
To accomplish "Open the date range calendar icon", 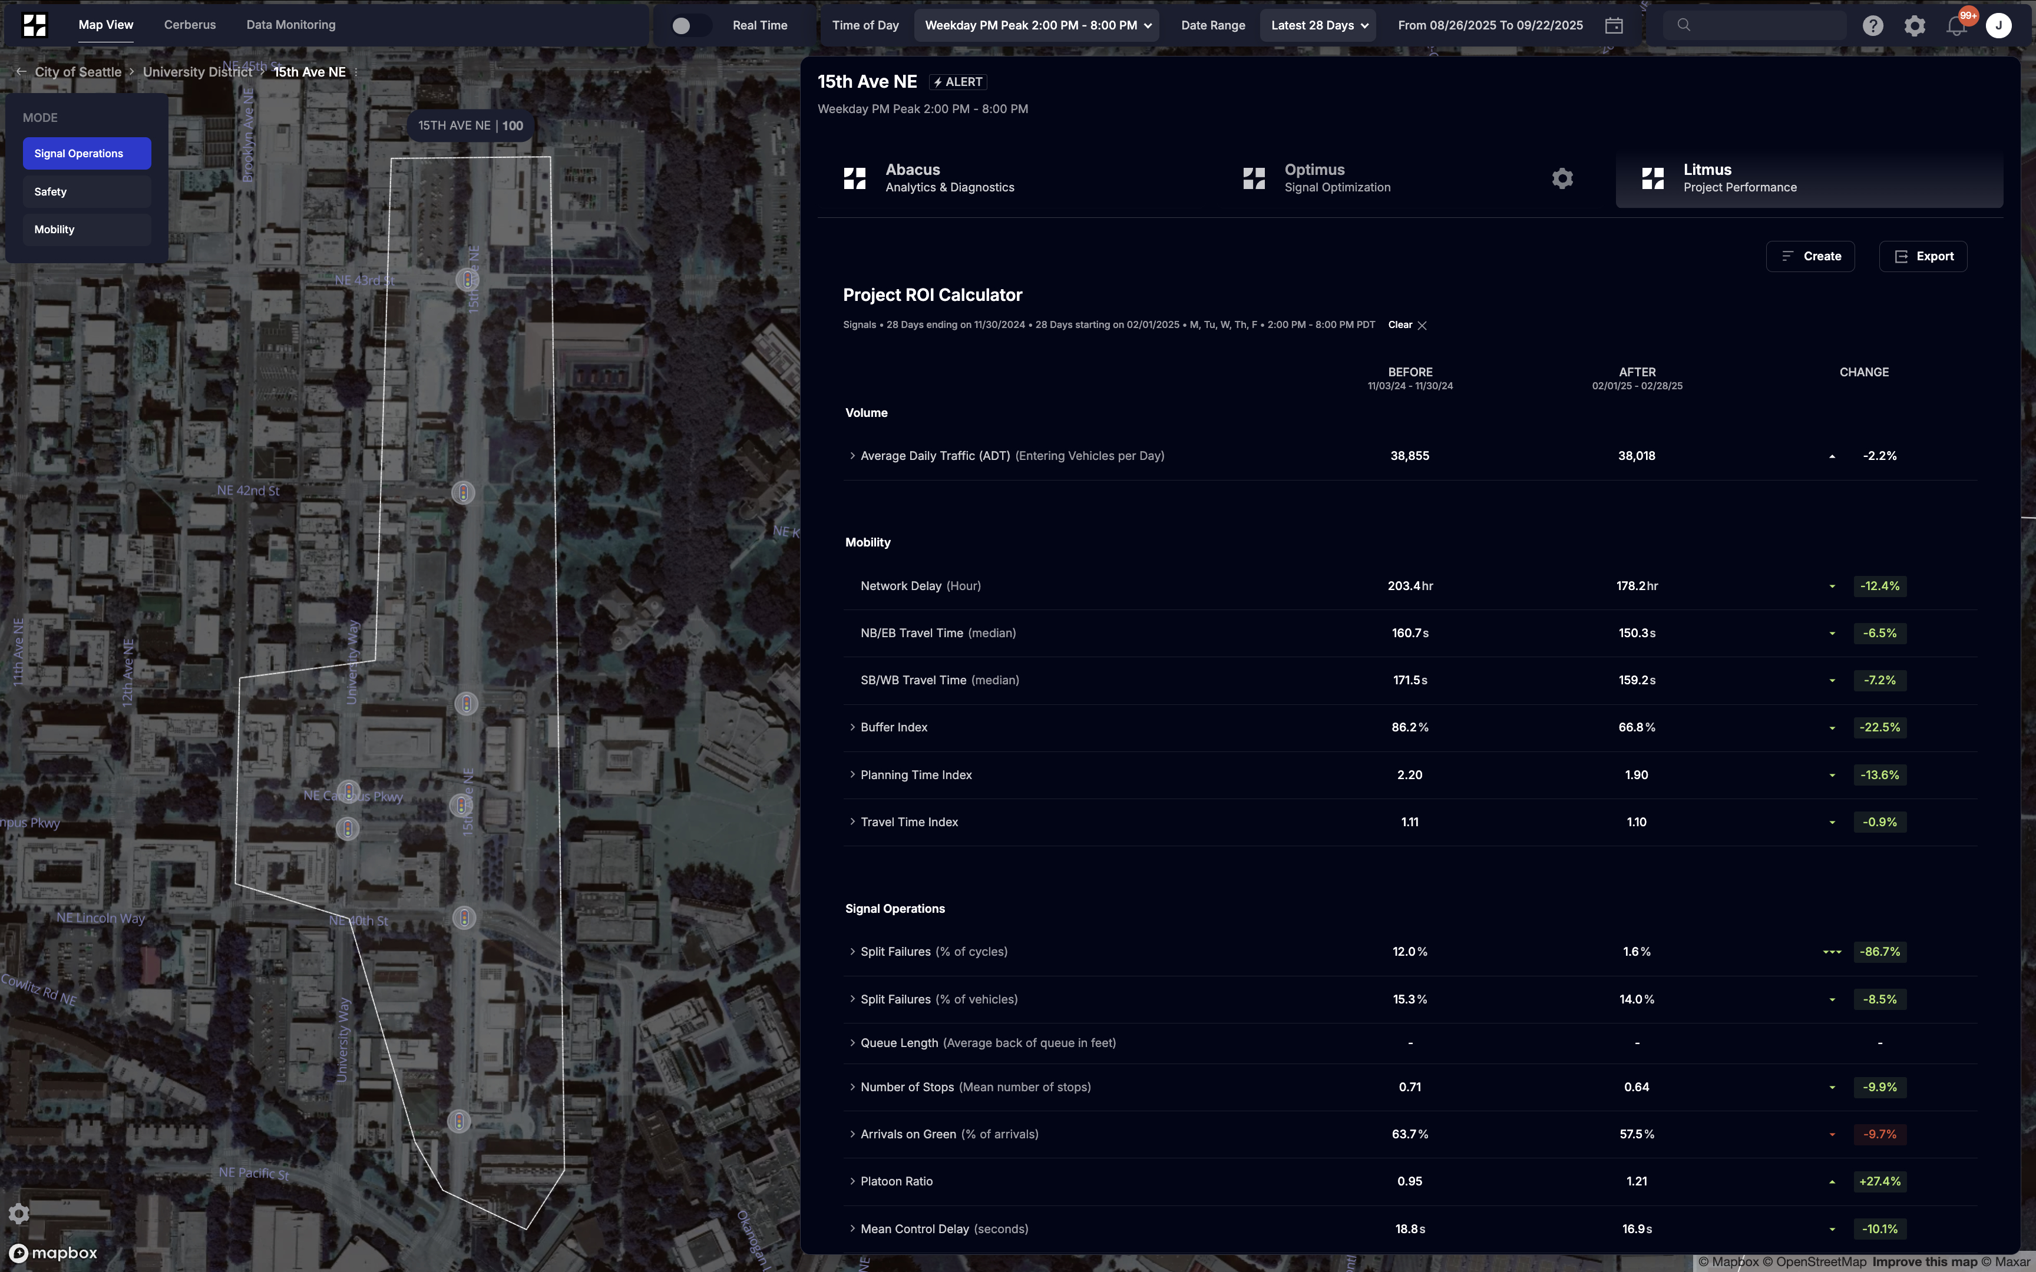I will point(1614,25).
